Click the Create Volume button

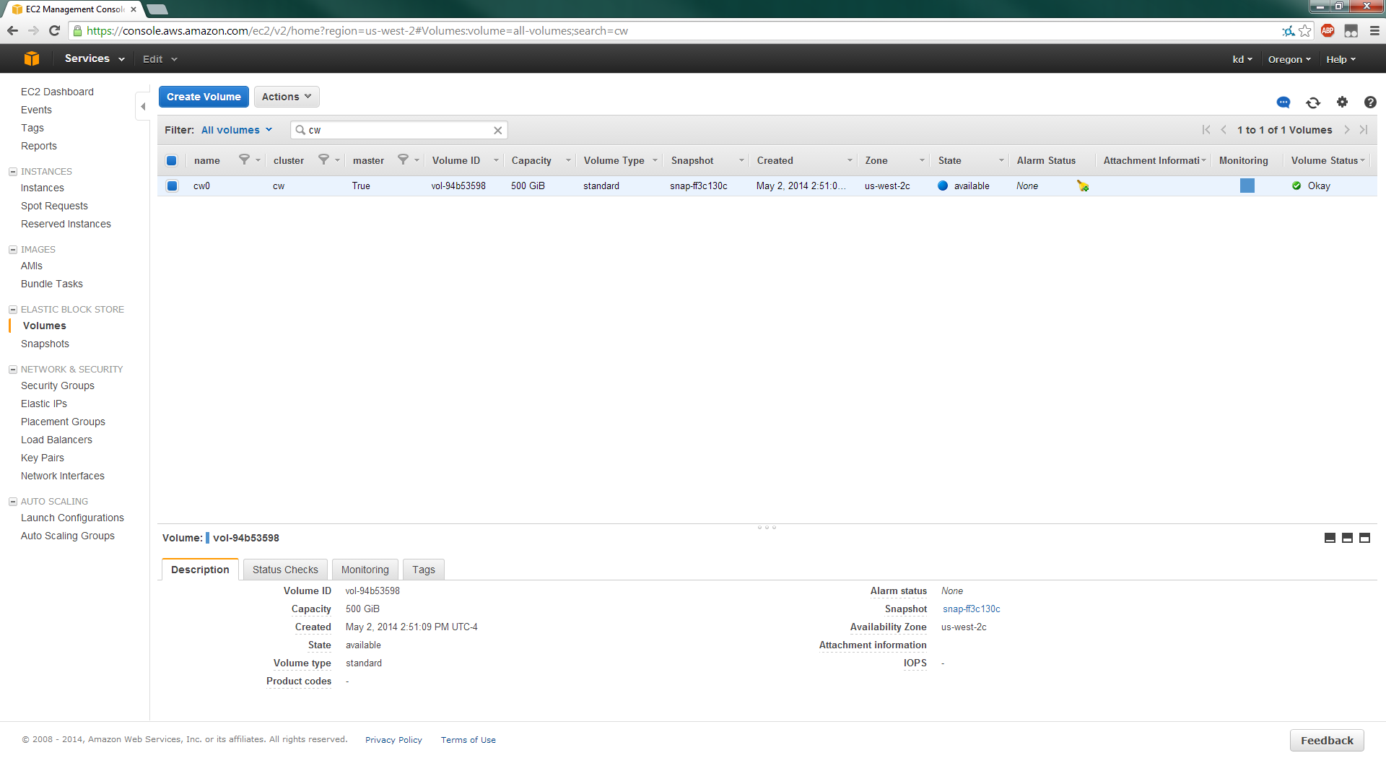(204, 97)
